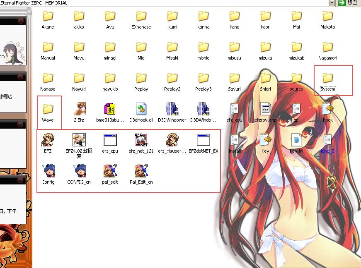Select the ikumi folder
Image resolution: width=361 pixels, height=268 pixels.
(172, 16)
